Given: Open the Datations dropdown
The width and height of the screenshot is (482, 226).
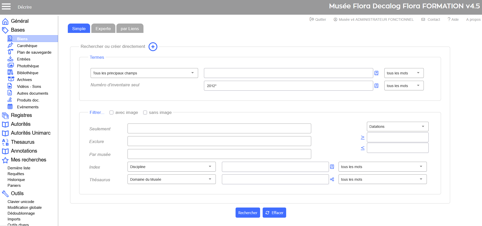Looking at the screenshot, I should click(397, 127).
